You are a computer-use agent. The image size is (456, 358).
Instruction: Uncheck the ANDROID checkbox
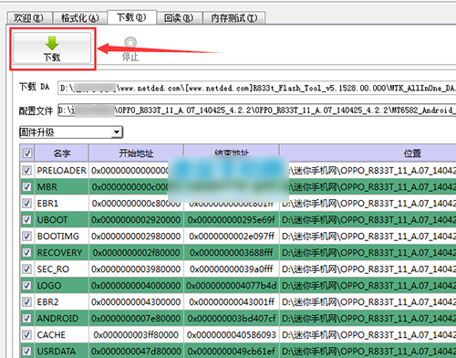[x=26, y=318]
